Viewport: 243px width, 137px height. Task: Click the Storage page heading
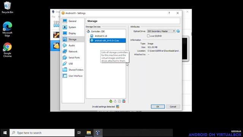92,21
